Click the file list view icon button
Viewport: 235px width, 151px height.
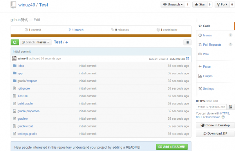click(187, 42)
